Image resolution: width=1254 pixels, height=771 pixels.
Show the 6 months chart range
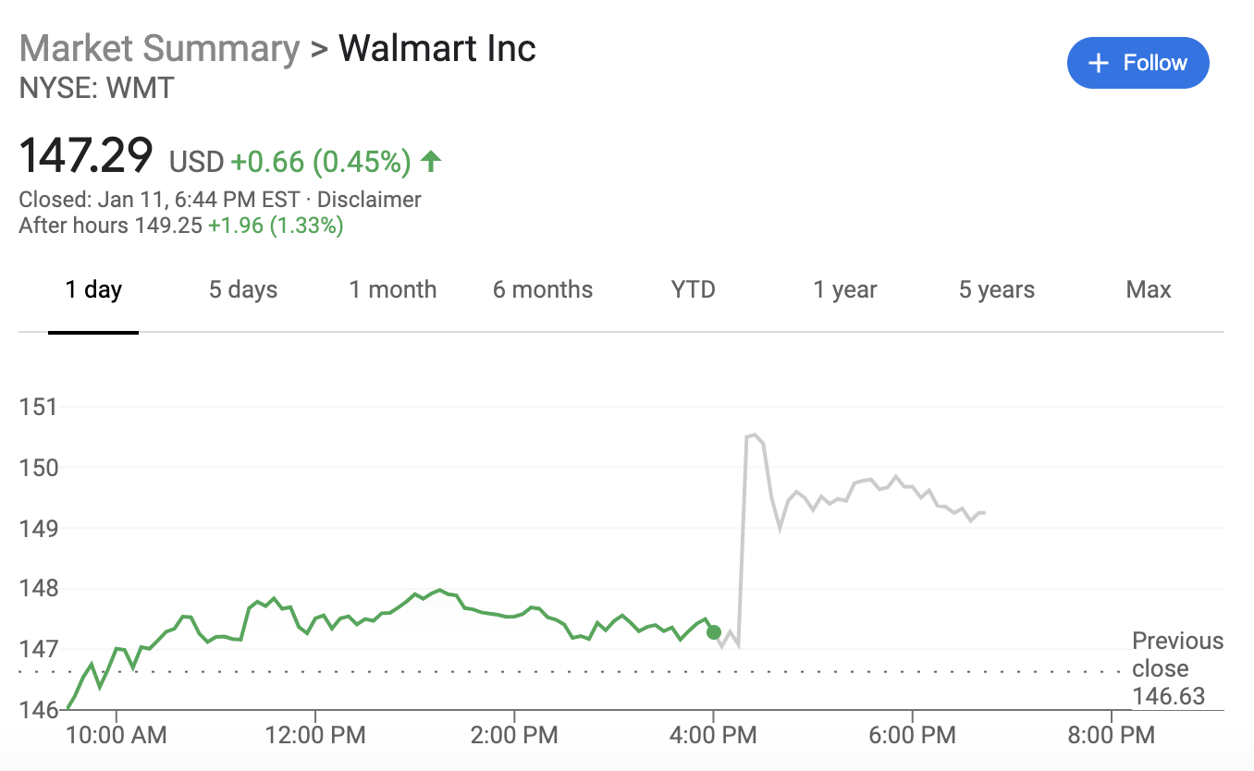tap(542, 289)
